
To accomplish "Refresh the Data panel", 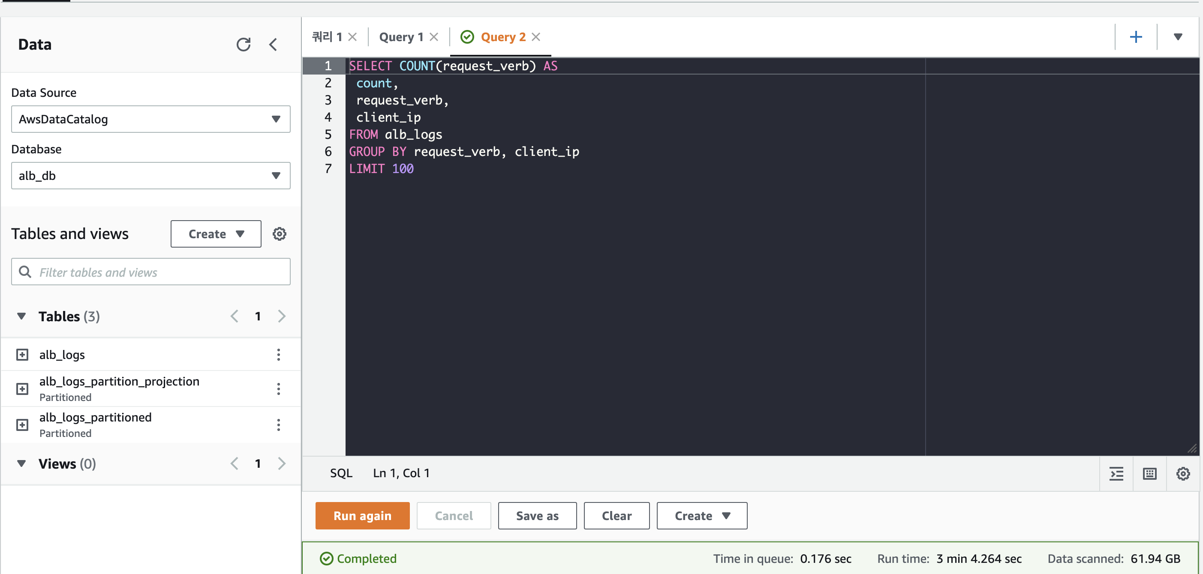I will pyautogui.click(x=244, y=44).
